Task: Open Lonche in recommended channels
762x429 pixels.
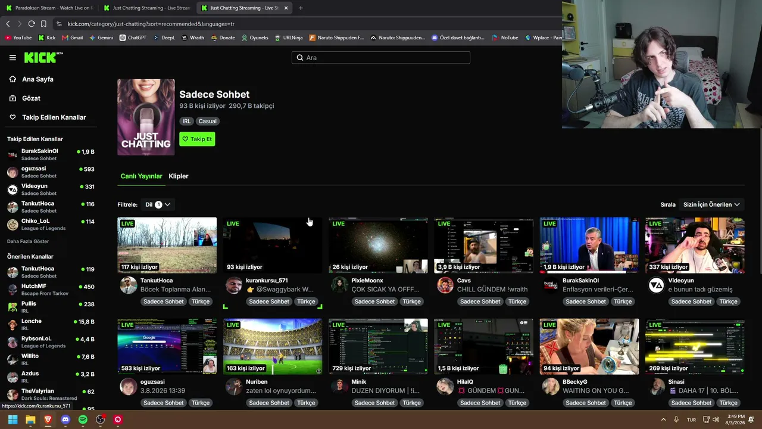Action: 51,325
